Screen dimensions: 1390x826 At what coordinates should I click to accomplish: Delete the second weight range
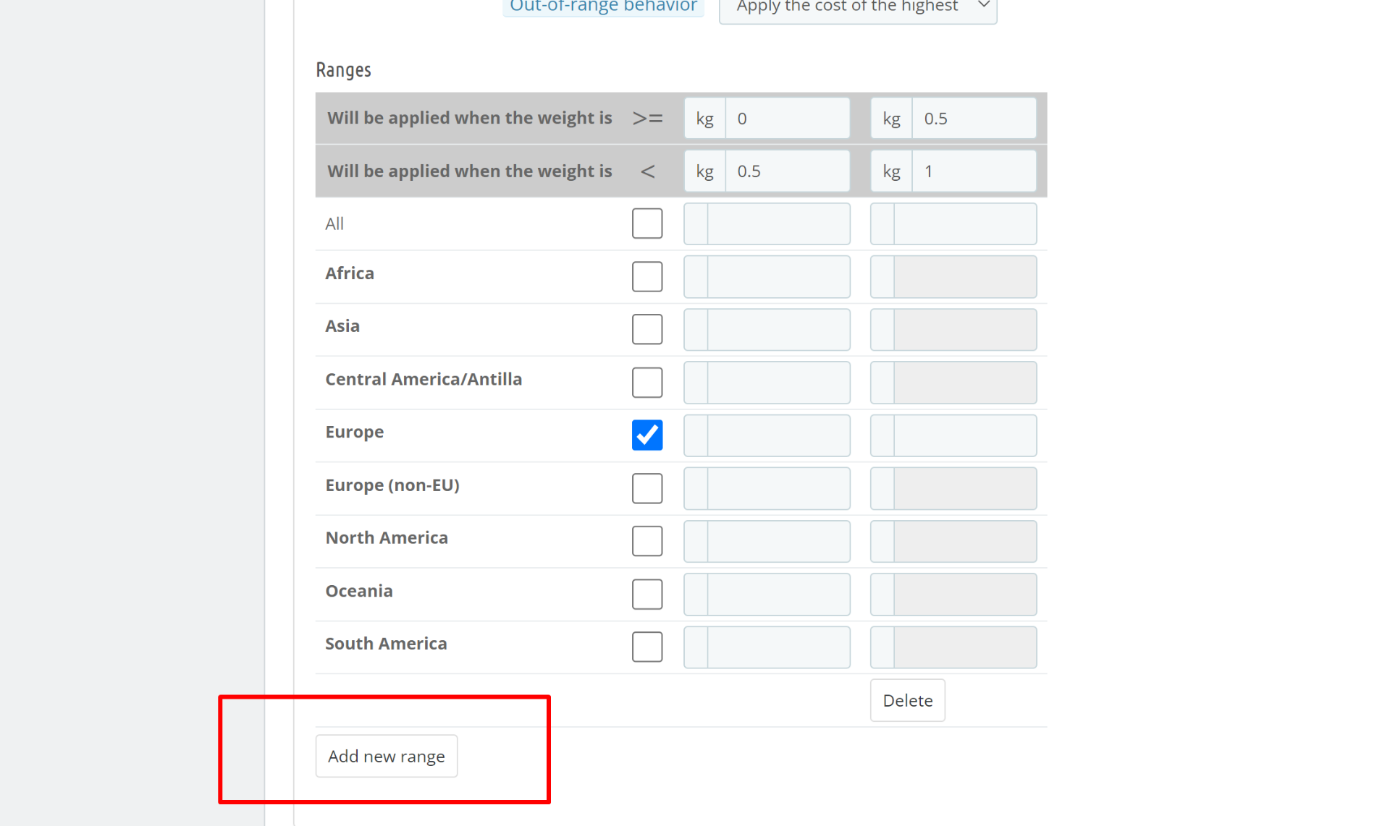click(x=907, y=700)
